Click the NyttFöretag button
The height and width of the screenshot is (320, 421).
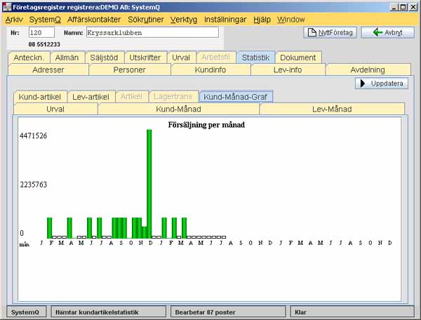[330, 32]
